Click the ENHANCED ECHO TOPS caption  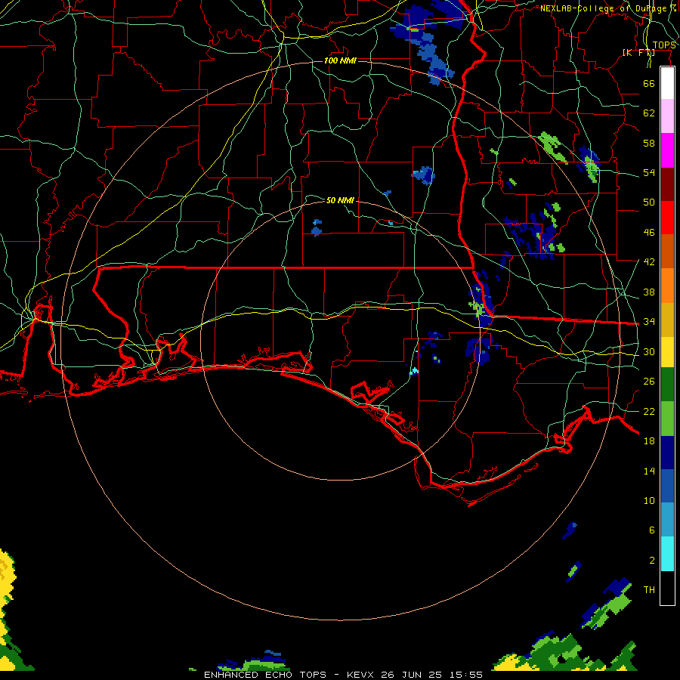pyautogui.click(x=265, y=675)
